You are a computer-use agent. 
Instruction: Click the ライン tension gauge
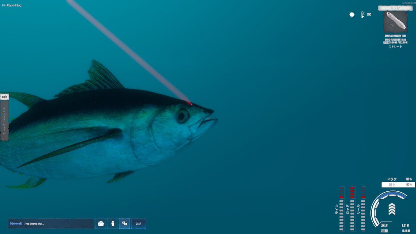(341, 209)
